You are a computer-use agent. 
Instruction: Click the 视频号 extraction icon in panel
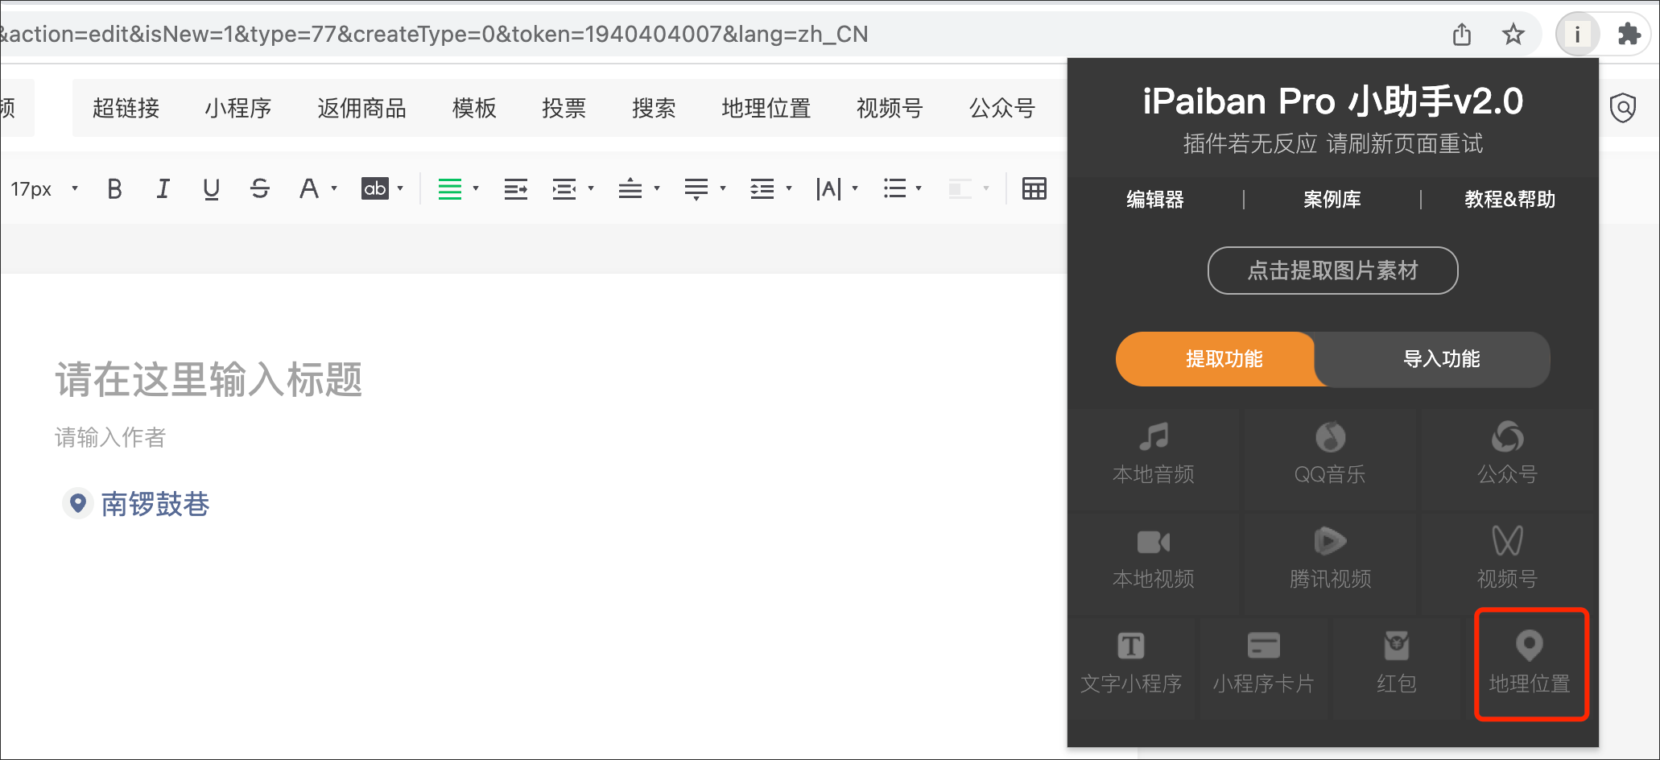[x=1507, y=541]
